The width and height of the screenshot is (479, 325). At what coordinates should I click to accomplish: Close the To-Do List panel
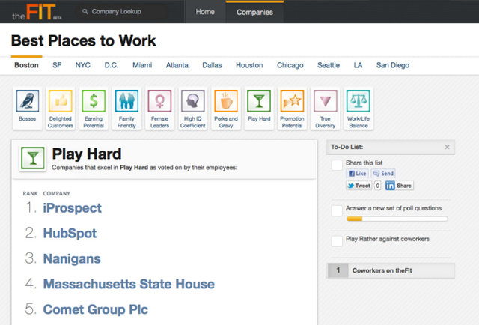coord(448,147)
